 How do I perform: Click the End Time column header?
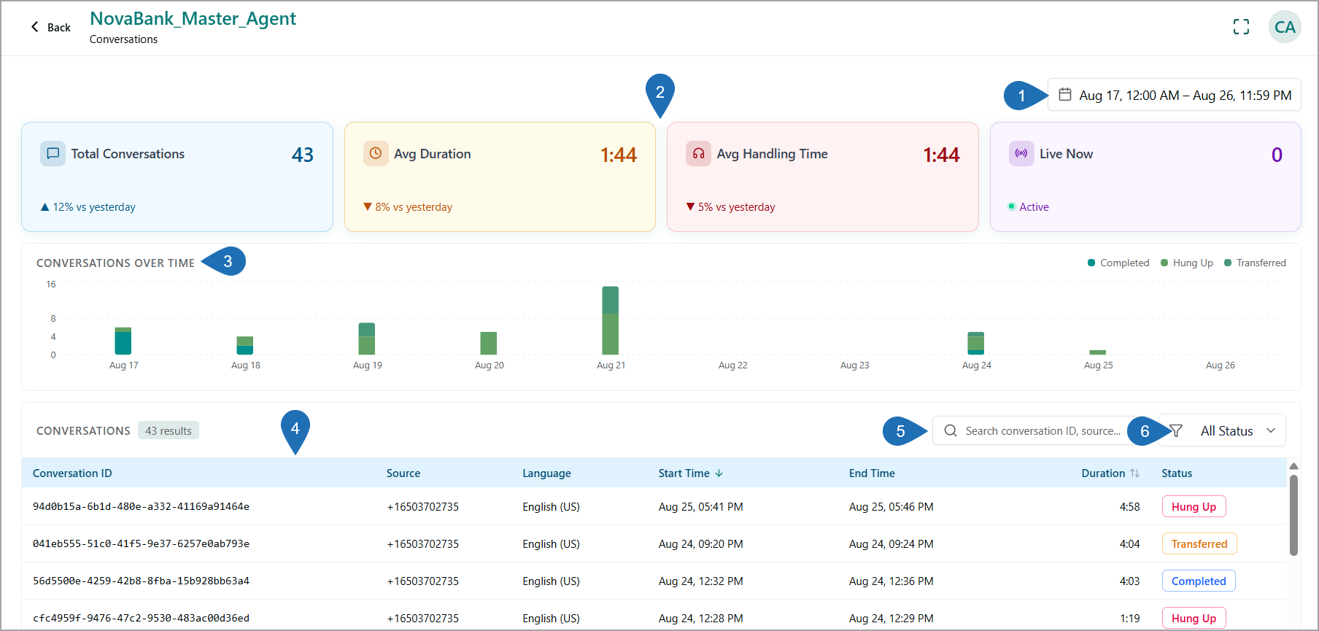(x=872, y=473)
